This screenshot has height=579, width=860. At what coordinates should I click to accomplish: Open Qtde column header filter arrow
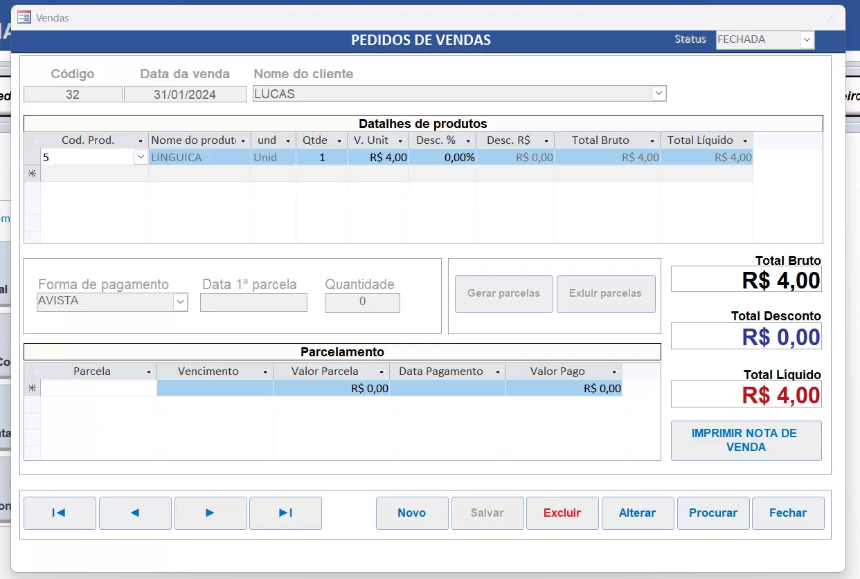coord(339,141)
